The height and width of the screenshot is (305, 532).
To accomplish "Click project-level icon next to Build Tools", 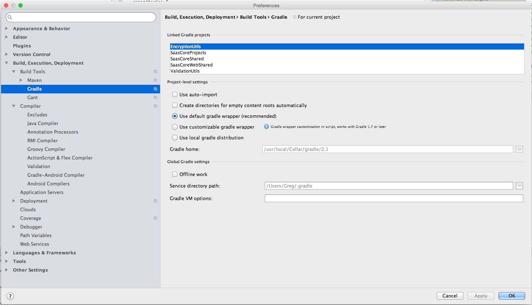I will [x=155, y=72].
